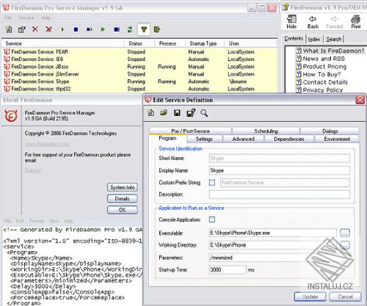Viewport: 367px width, 306px height.
Task: Click the magnifier icon in Edit Service toolbar
Action: coord(204,113)
